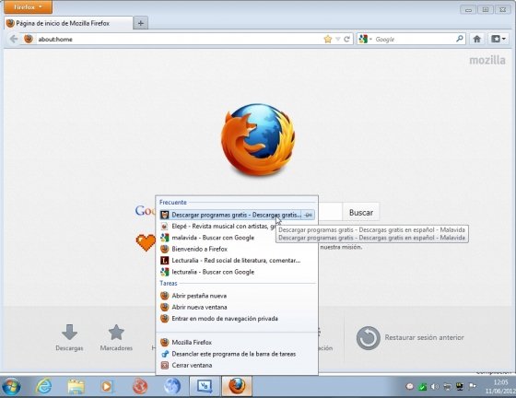
Task: Open malavida - Buscar con Google entry
Action: pyautogui.click(x=237, y=238)
